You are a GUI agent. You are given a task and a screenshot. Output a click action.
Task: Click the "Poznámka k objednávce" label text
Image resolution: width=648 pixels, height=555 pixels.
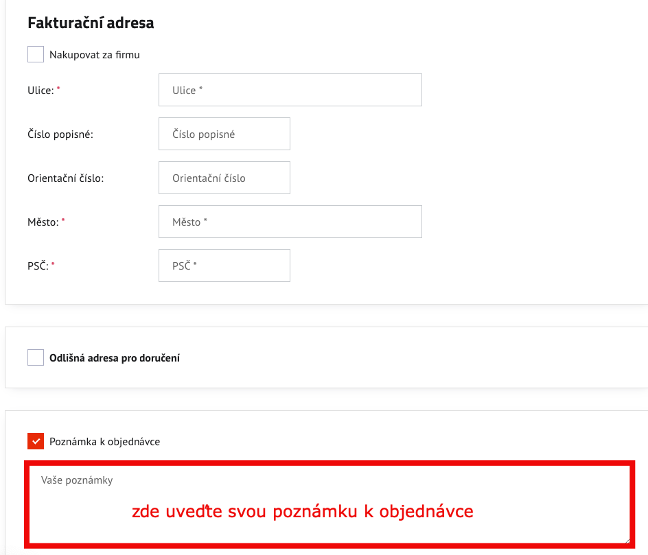[x=104, y=441]
